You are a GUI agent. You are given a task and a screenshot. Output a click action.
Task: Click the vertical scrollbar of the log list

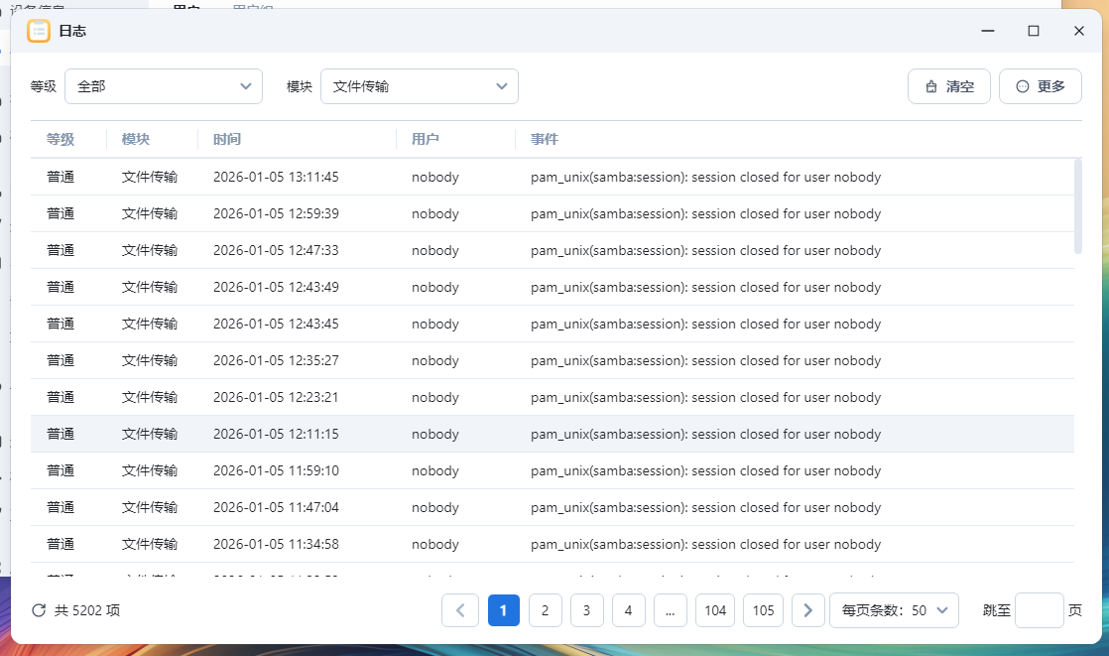(x=1078, y=206)
